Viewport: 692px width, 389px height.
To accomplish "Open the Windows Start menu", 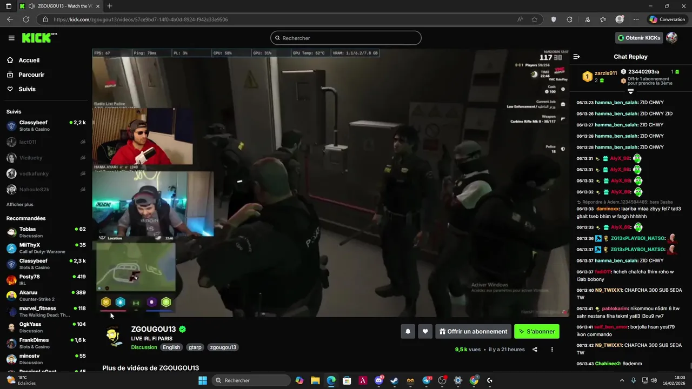I will click(202, 380).
